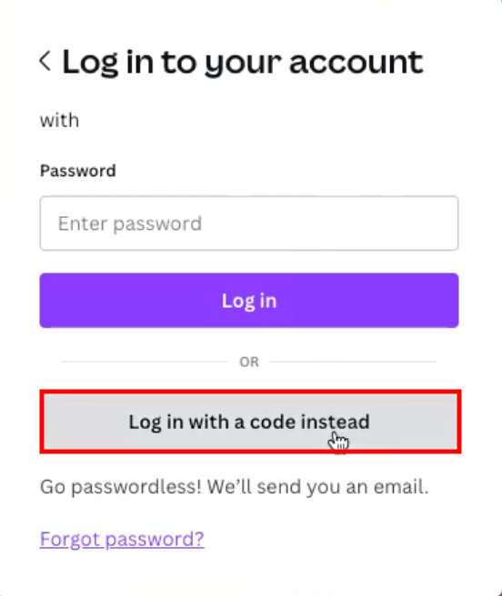Go back using the left chevron icon
502x596 pixels.
click(x=45, y=61)
